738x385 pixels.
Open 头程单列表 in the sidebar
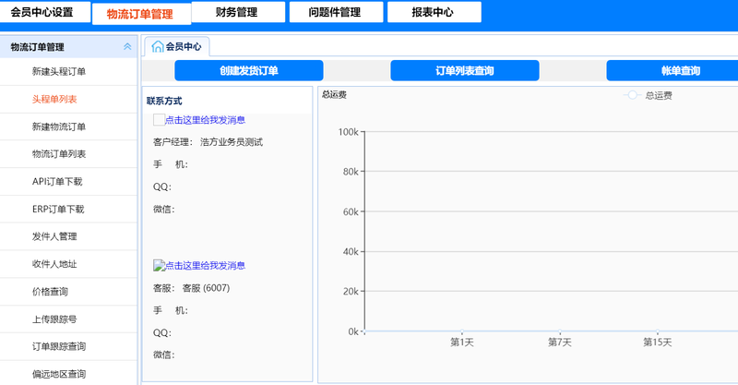pyautogui.click(x=54, y=99)
